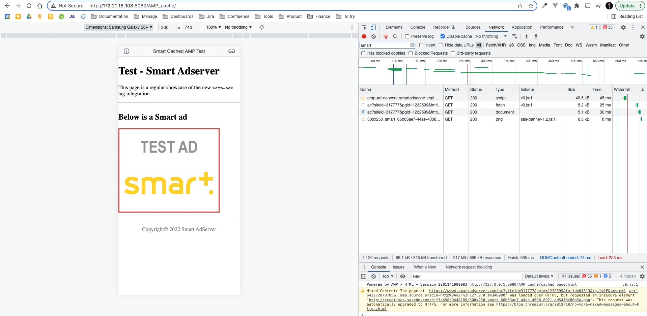Screen dimensions: 647x316
Task: Open the cached_page.html console link
Action: [x=523, y=284]
